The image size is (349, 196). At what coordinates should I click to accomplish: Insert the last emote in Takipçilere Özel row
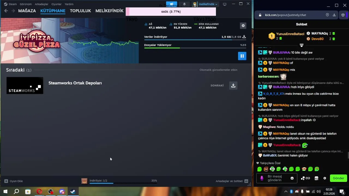[317, 169]
